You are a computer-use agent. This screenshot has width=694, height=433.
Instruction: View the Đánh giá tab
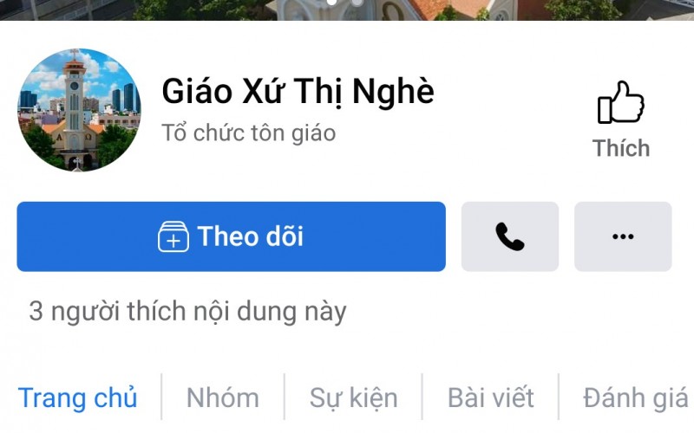(636, 397)
